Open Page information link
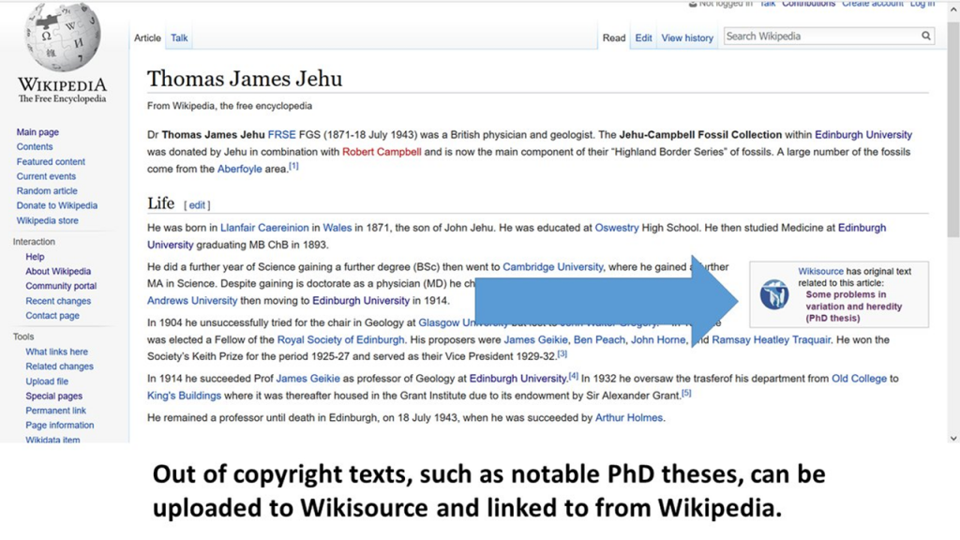960x540 pixels. pyautogui.click(x=59, y=425)
